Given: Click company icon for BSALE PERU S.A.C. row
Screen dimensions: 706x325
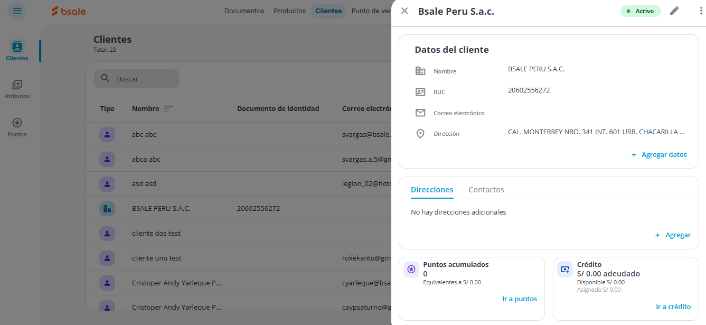Looking at the screenshot, I should tap(107, 209).
